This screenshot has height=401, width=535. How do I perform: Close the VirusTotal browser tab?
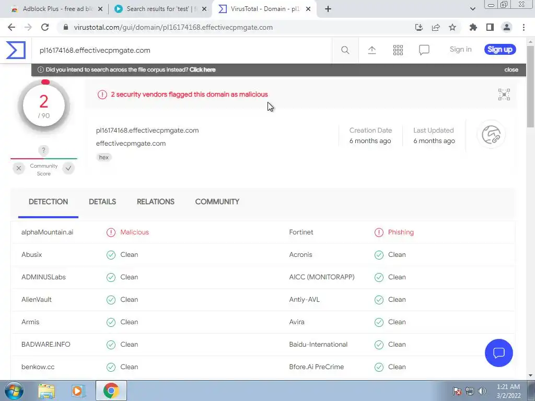(308, 9)
